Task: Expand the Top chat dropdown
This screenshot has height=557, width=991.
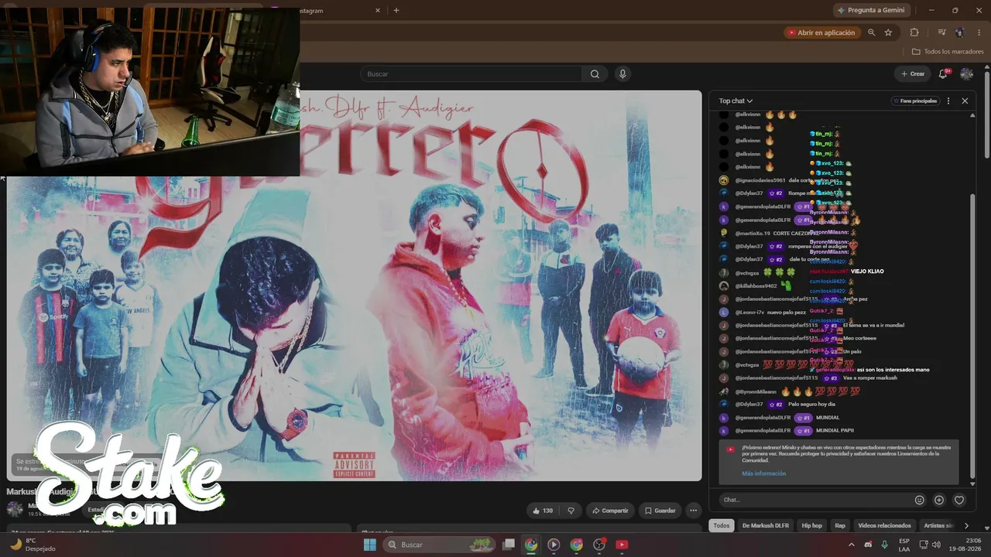Action: (x=736, y=101)
